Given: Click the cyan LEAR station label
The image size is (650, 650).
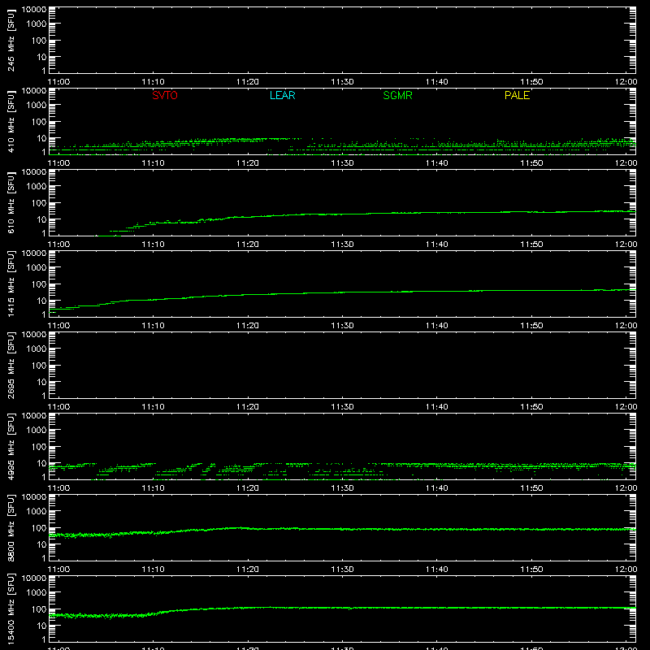Looking at the screenshot, I should click(x=282, y=95).
